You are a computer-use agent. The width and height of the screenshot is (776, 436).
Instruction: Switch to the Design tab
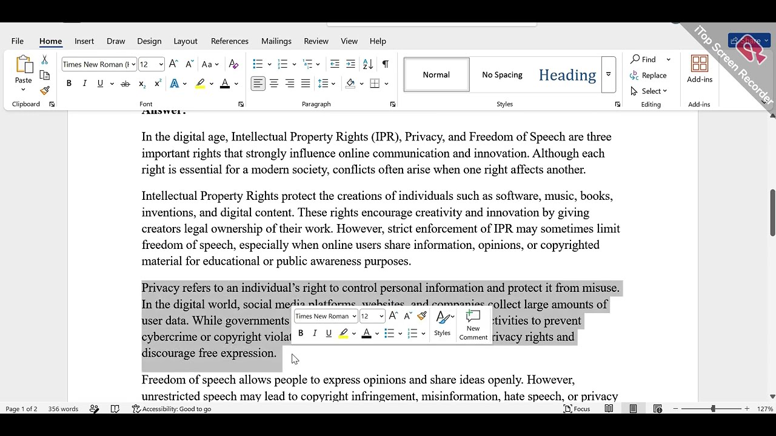coord(149,41)
